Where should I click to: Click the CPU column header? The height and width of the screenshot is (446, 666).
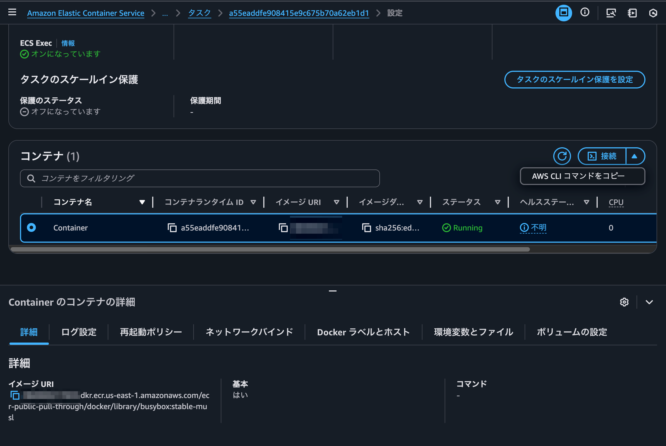click(616, 202)
